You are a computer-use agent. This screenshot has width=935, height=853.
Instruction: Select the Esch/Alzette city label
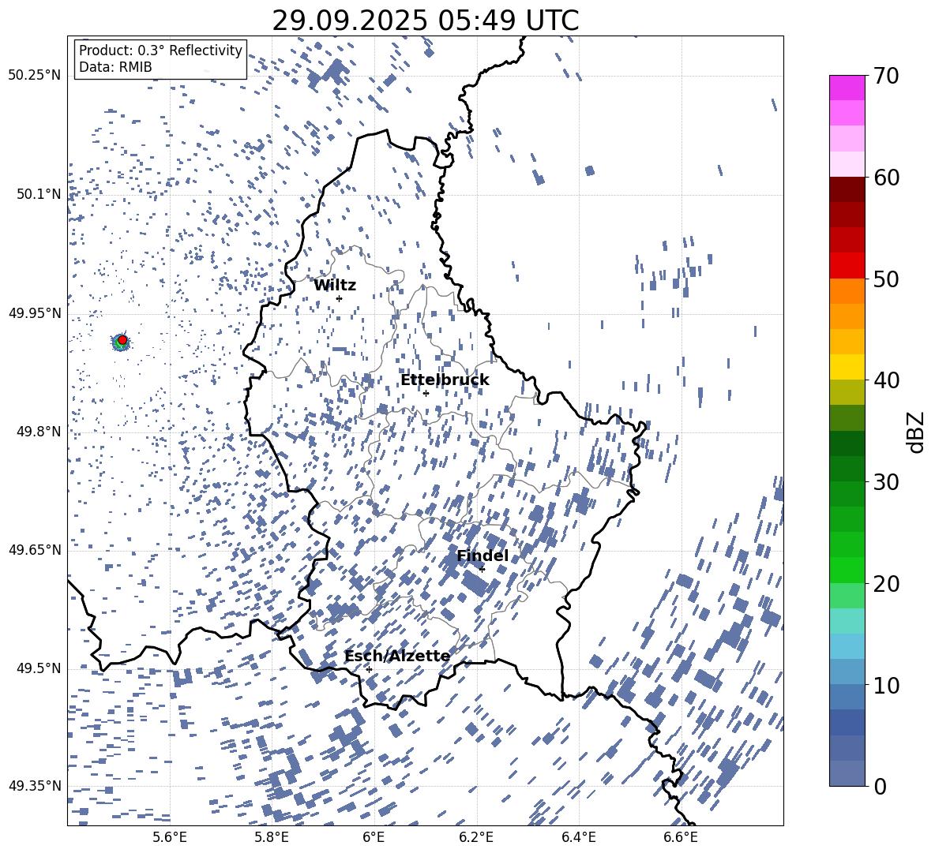coord(397,656)
